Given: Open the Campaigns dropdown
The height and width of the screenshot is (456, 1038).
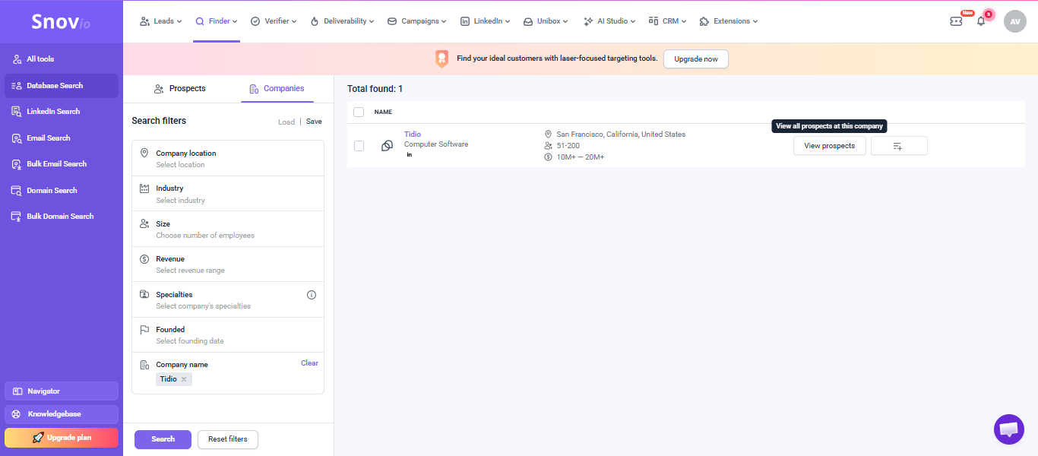Looking at the screenshot, I should tap(417, 21).
